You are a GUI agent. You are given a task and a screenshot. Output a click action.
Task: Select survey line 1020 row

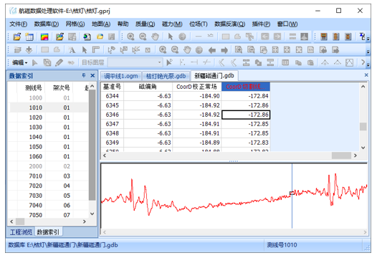point(49,118)
